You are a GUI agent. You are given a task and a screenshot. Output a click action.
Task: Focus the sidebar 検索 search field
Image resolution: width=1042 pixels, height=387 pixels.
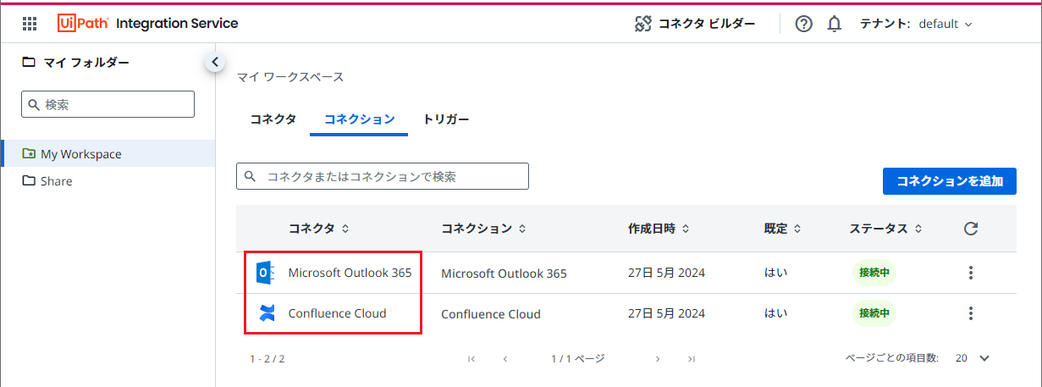[x=108, y=104]
